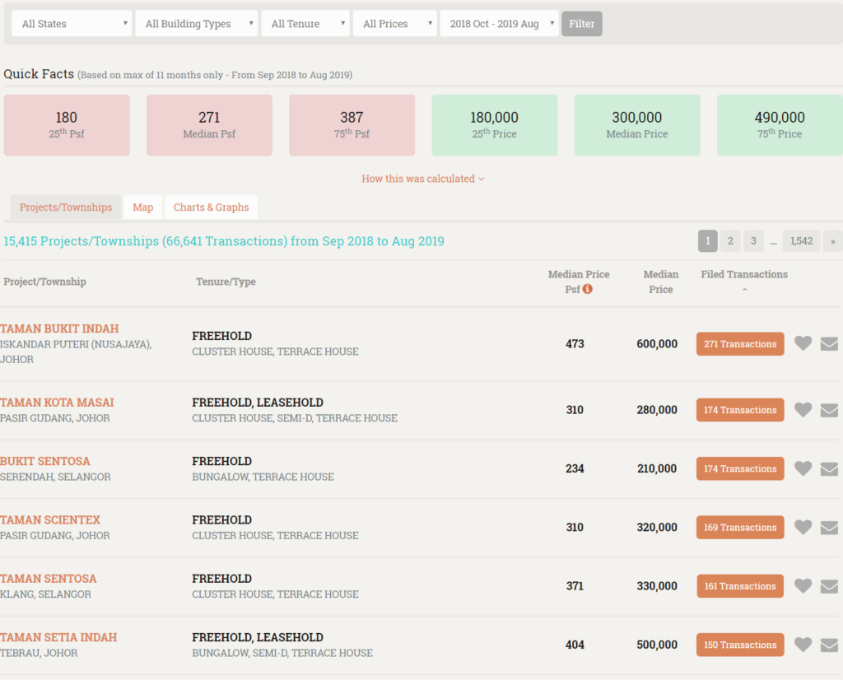
Task: Sort by Filed Transactions column header
Action: tap(744, 275)
